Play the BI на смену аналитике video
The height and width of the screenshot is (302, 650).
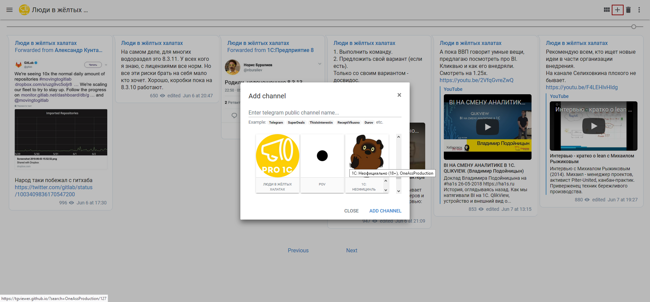(x=488, y=127)
